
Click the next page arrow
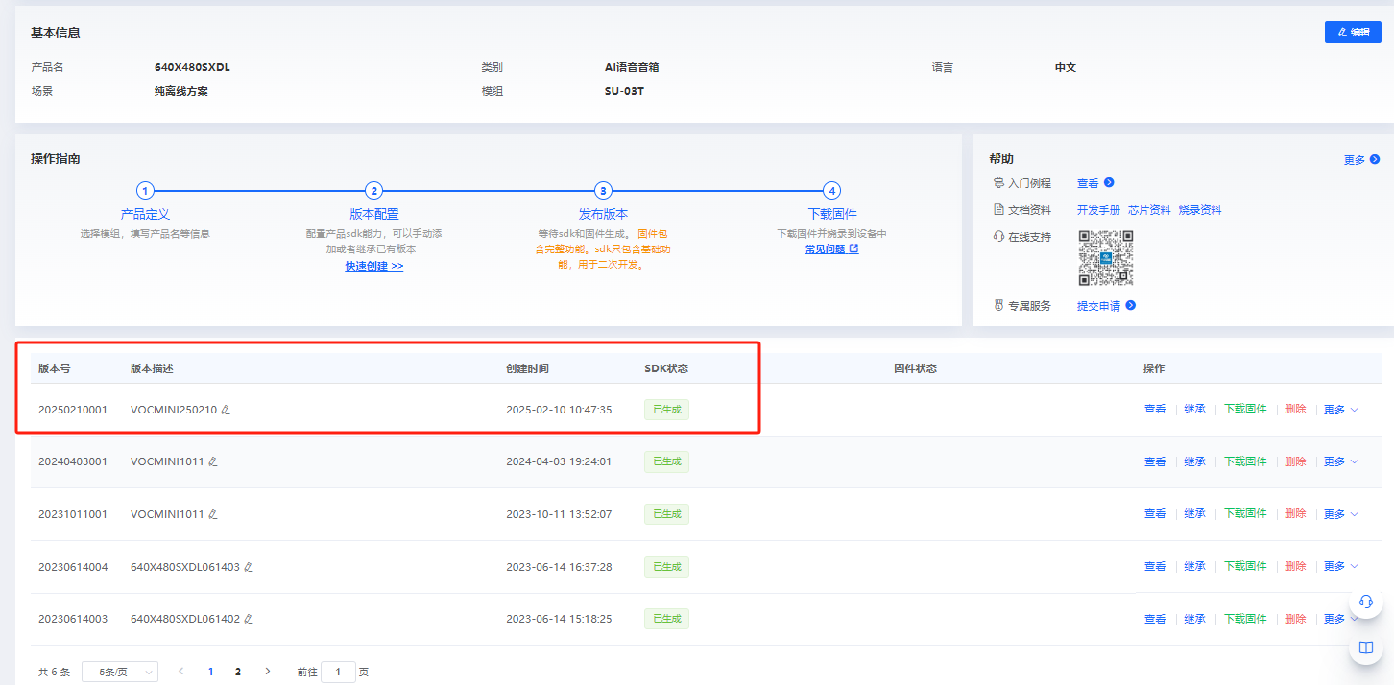(x=268, y=672)
